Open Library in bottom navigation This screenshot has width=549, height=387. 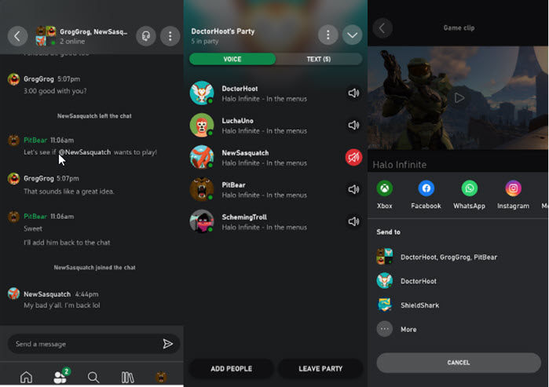pos(127,378)
